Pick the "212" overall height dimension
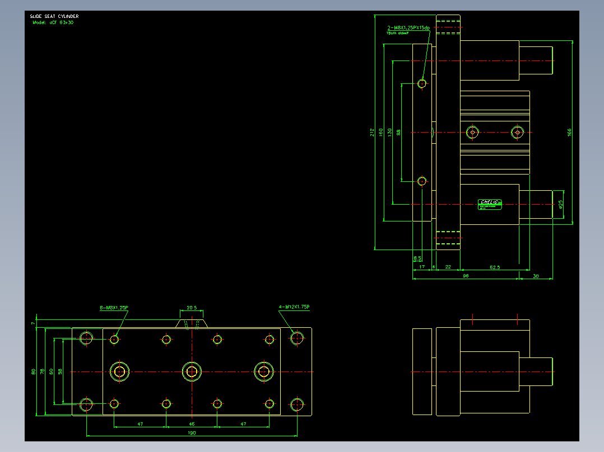Viewport: 604px width, 452px height. tap(371, 133)
